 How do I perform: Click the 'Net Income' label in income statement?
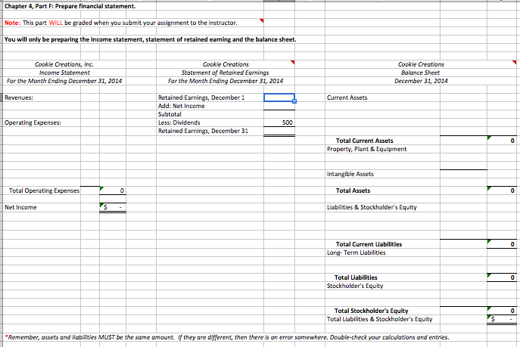[x=20, y=207]
